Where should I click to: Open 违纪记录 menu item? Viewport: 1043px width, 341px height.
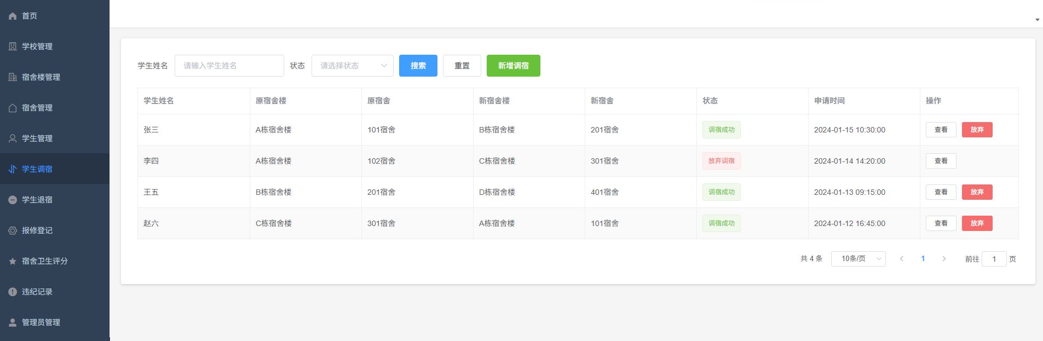(x=37, y=292)
